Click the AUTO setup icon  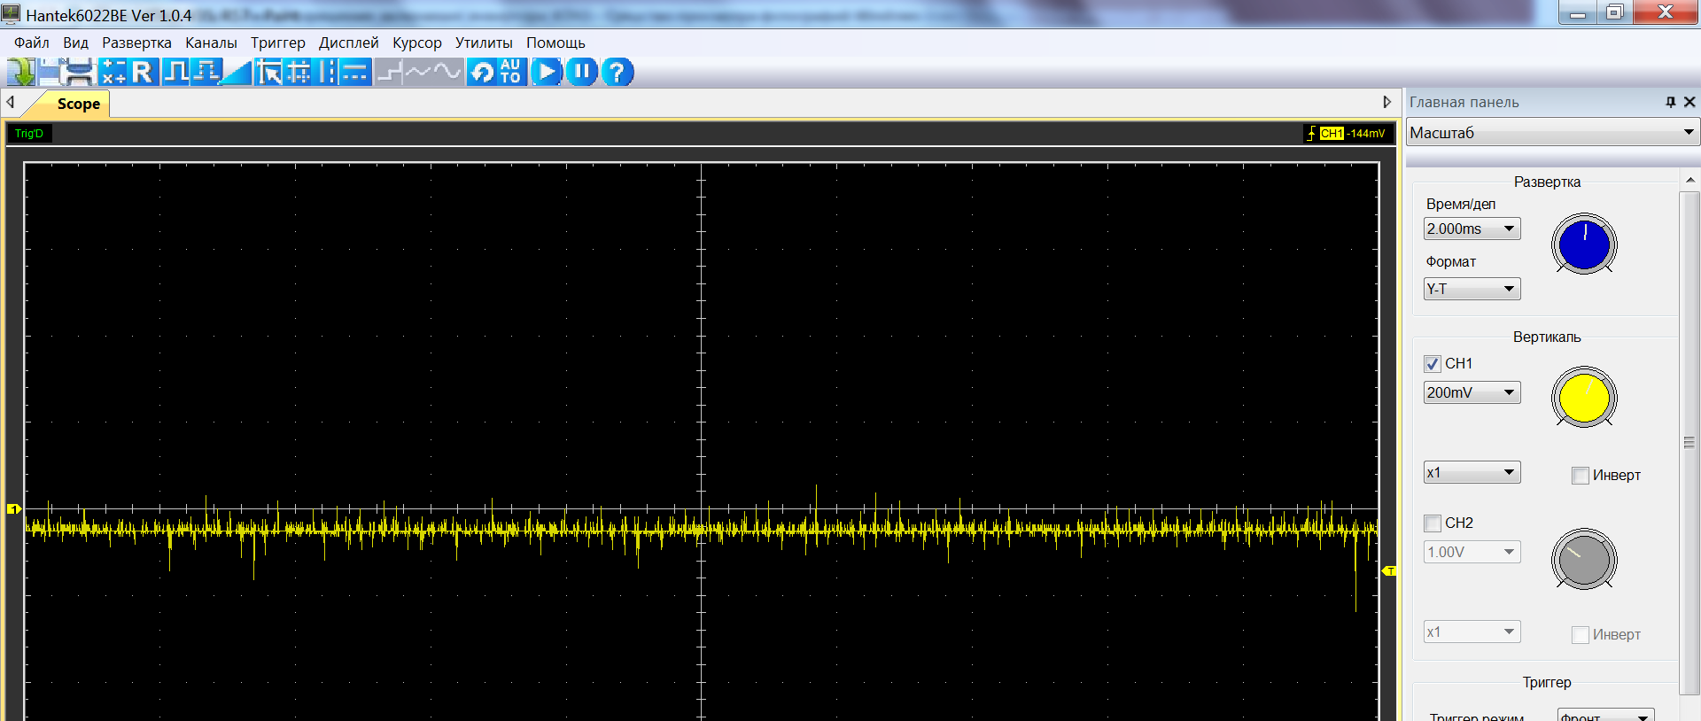coord(511,72)
